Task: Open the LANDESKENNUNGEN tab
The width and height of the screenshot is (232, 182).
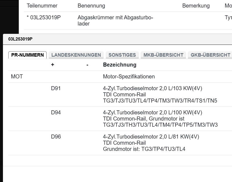Action: click(x=76, y=55)
